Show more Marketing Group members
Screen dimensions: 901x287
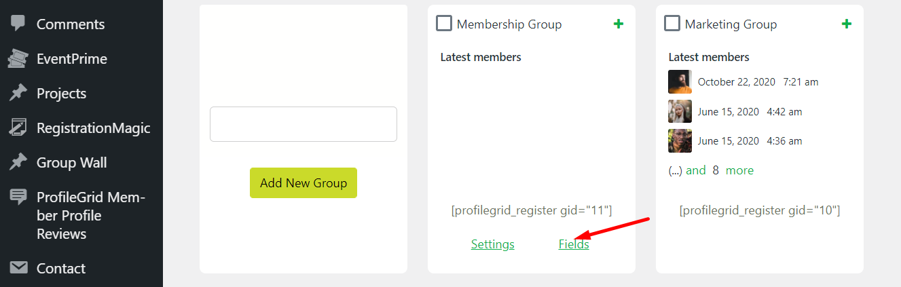(739, 170)
